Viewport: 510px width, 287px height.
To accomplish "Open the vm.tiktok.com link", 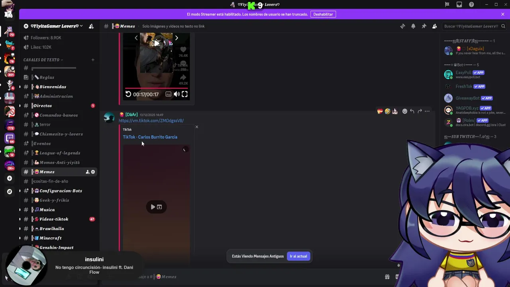I will [x=151, y=121].
